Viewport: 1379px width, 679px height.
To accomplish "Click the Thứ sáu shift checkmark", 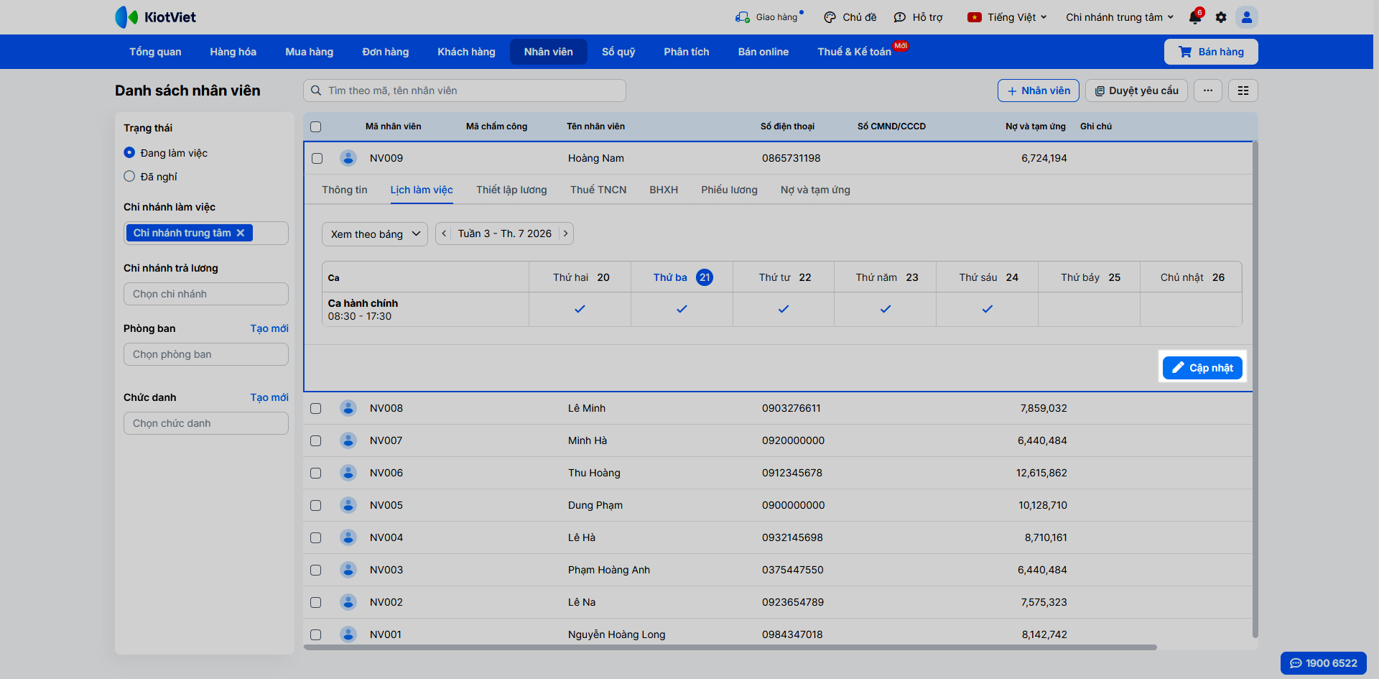I will tap(988, 309).
